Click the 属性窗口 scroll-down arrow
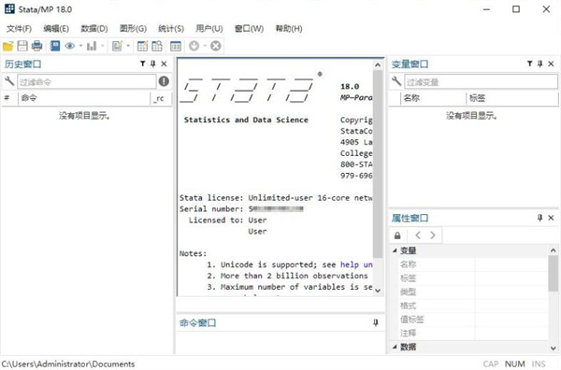Viewport: 561px width, 370px height. tap(554, 348)
